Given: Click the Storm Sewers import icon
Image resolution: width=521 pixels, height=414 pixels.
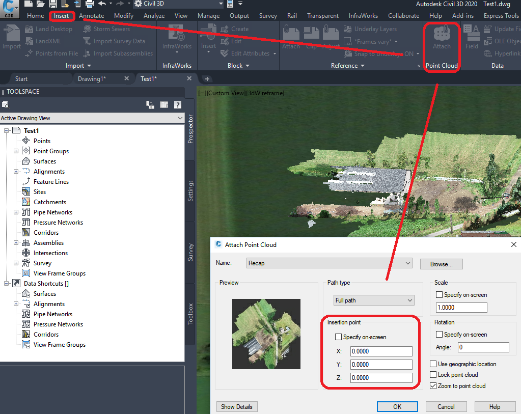Looking at the screenshot, I should click(87, 29).
